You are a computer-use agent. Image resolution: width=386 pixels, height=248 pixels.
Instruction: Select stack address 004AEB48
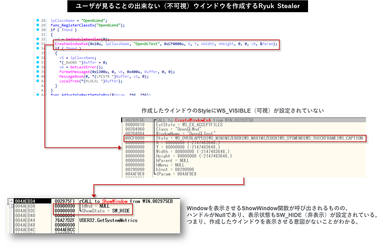(25, 225)
